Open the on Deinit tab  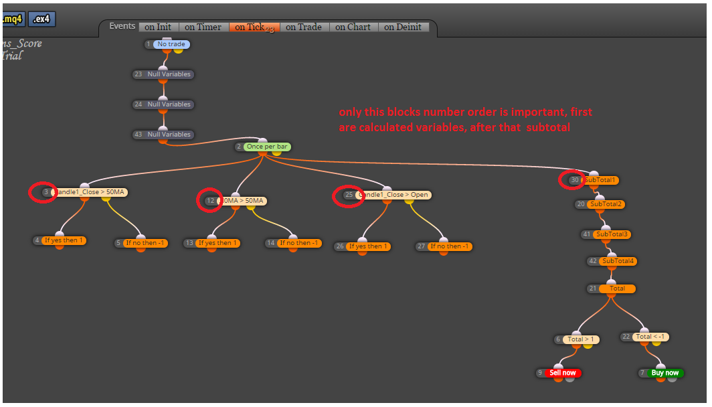(404, 27)
